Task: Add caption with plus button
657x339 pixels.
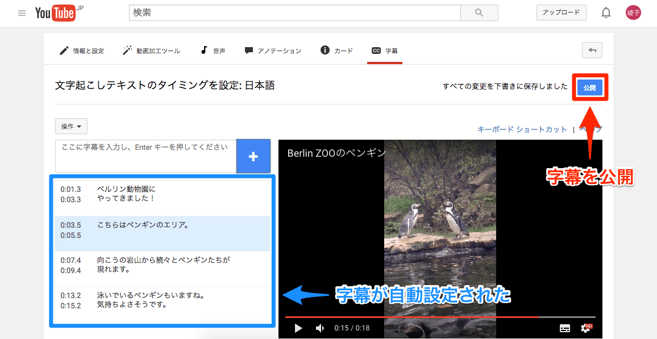Action: pyautogui.click(x=253, y=157)
